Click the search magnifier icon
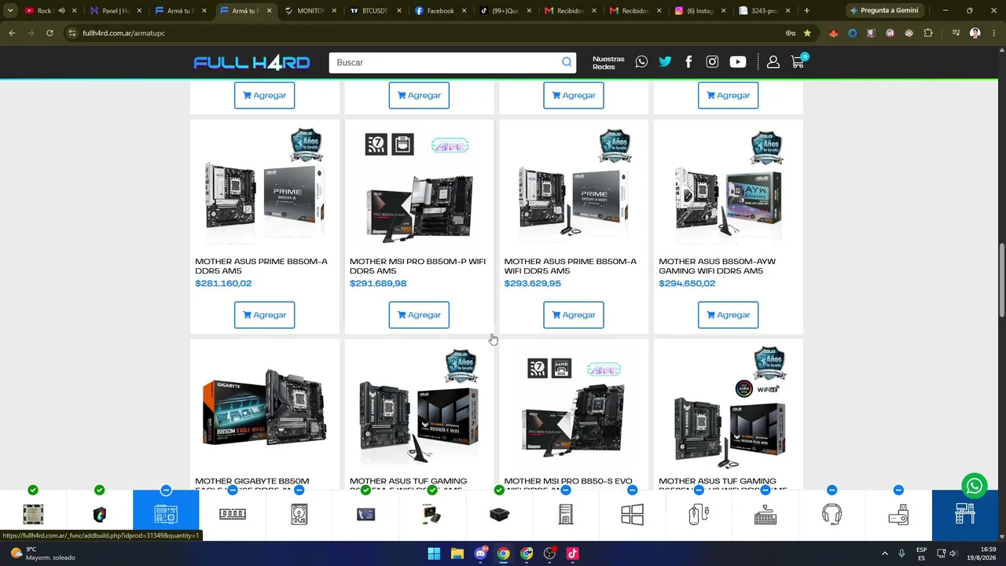1006x566 pixels. point(567,62)
